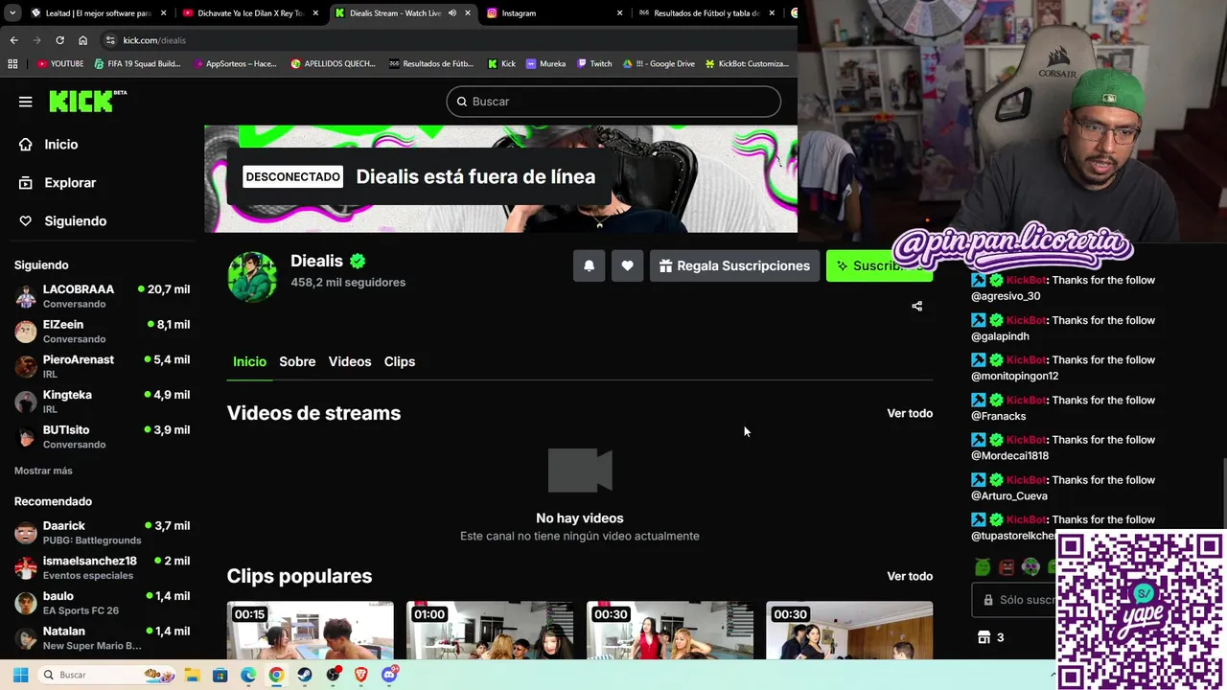The height and width of the screenshot is (690, 1227).
Task: Open the Mureka bookmark
Action: click(546, 64)
